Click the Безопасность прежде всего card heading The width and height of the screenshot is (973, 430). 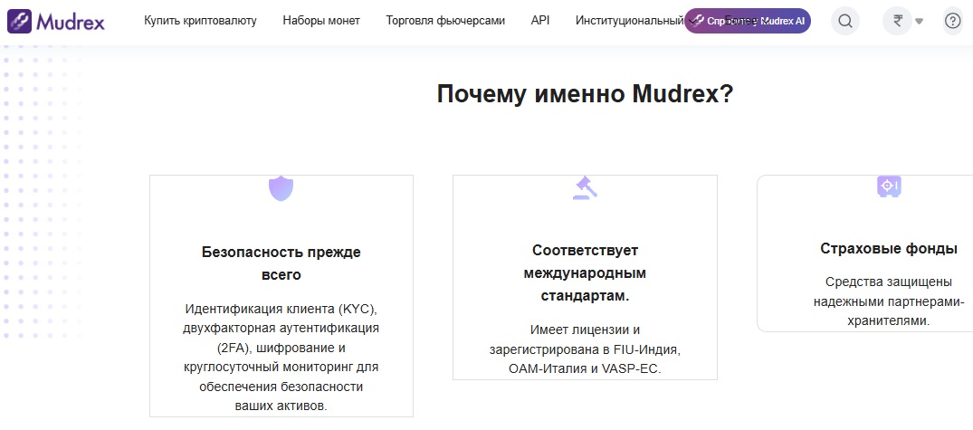pyautogui.click(x=281, y=263)
